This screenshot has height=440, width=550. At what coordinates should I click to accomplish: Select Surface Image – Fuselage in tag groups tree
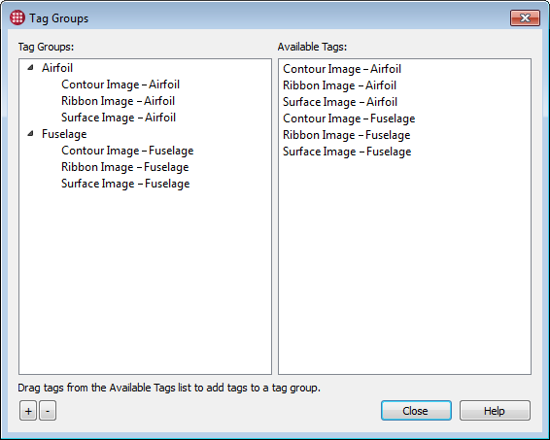tap(125, 184)
